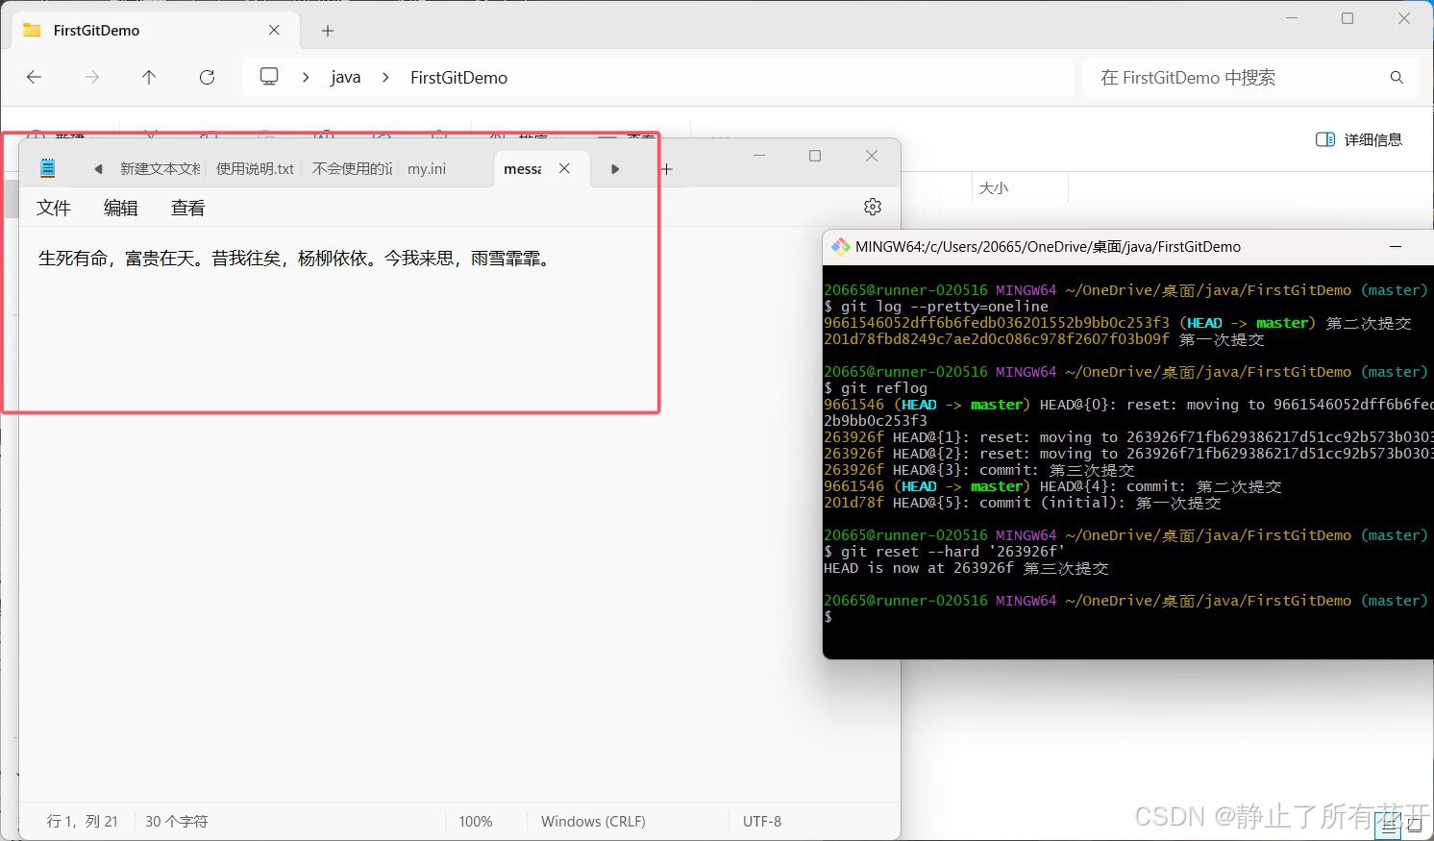This screenshot has width=1434, height=841.
Task: Click the 第一次提交 commit hash line in git log
Action: [1044, 339]
